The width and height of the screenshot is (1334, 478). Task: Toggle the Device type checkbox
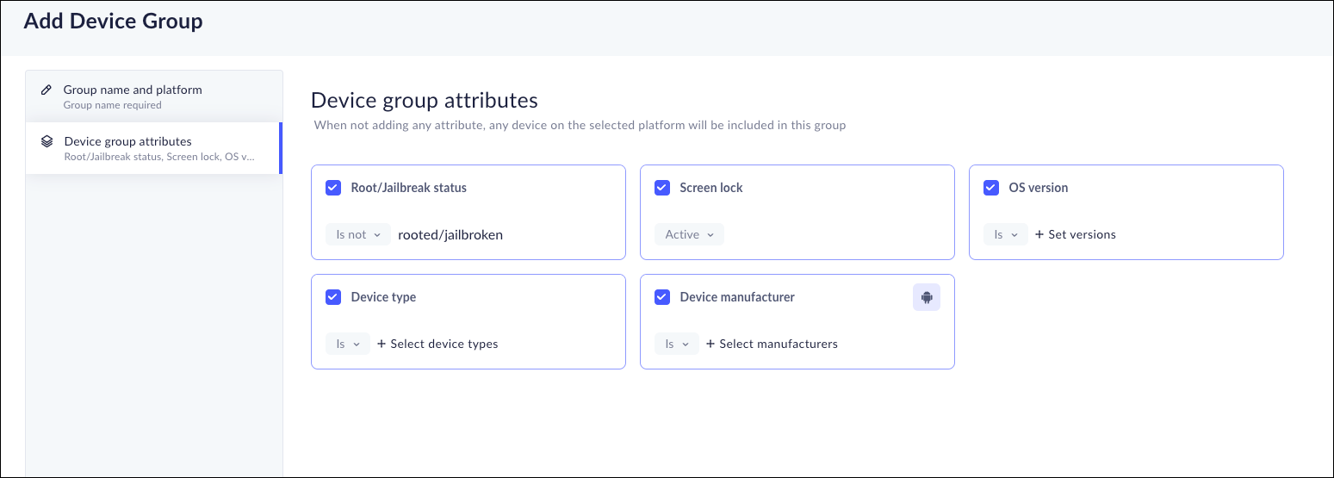pos(333,297)
